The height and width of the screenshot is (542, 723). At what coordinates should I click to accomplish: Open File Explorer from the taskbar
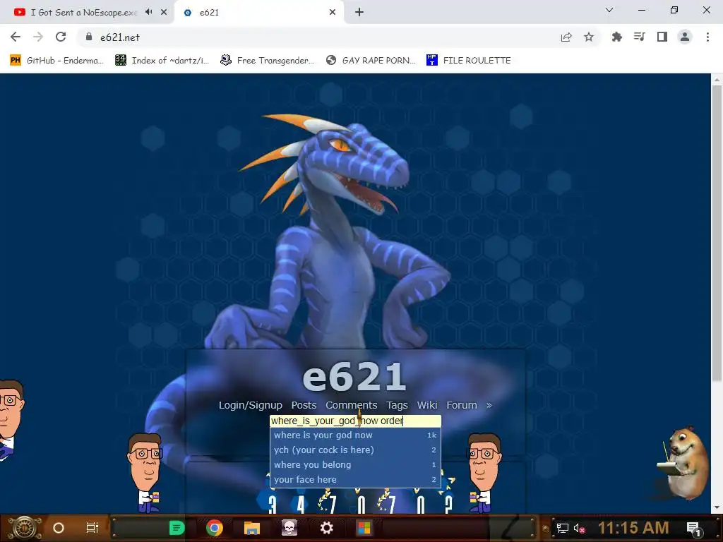click(x=252, y=528)
